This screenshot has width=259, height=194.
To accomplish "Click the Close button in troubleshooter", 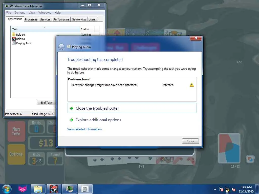I will tap(190, 141).
